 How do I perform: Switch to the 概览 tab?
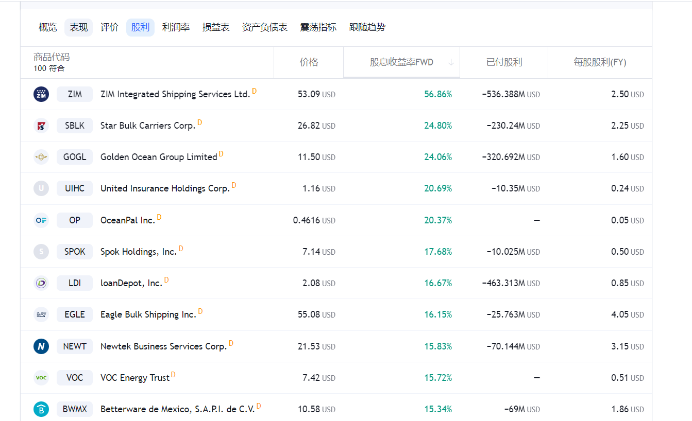pyautogui.click(x=47, y=27)
